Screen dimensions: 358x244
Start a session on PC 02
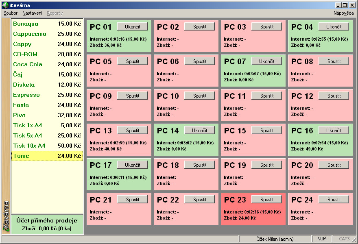(x=200, y=26)
